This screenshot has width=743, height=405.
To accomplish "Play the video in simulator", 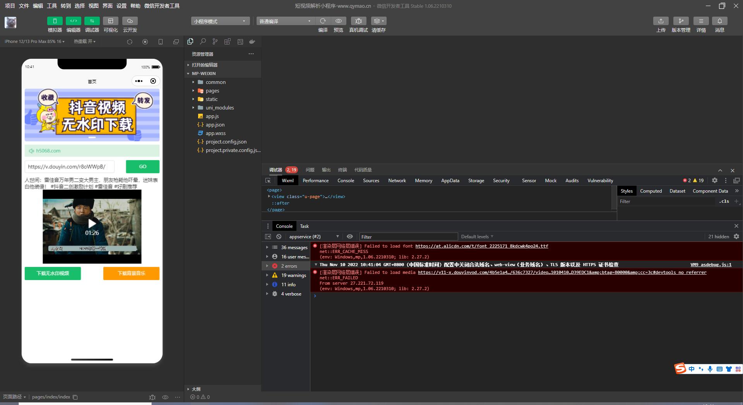I will pyautogui.click(x=92, y=224).
